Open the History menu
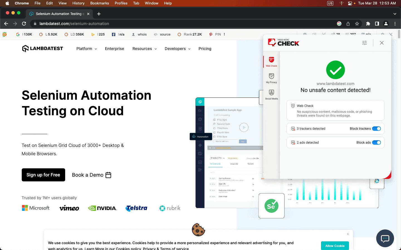This screenshot has height=250, width=401. [x=78, y=3]
